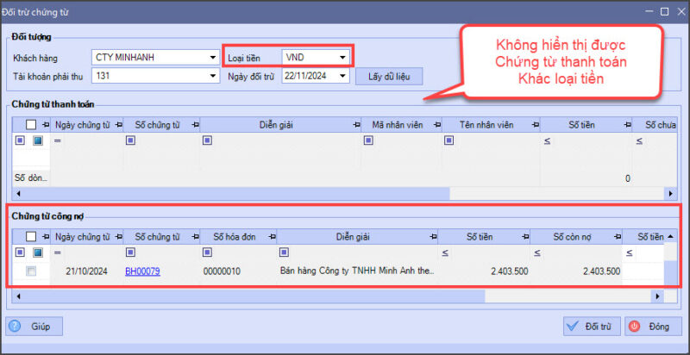
Task: Click filter icon under Số chứng từ in Chứng từ công nợ
Action: pos(130,252)
